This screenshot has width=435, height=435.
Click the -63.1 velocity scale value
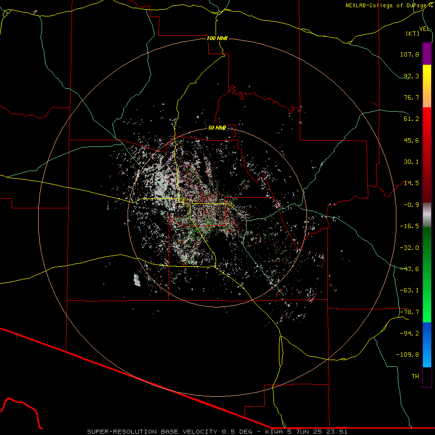tap(409, 290)
